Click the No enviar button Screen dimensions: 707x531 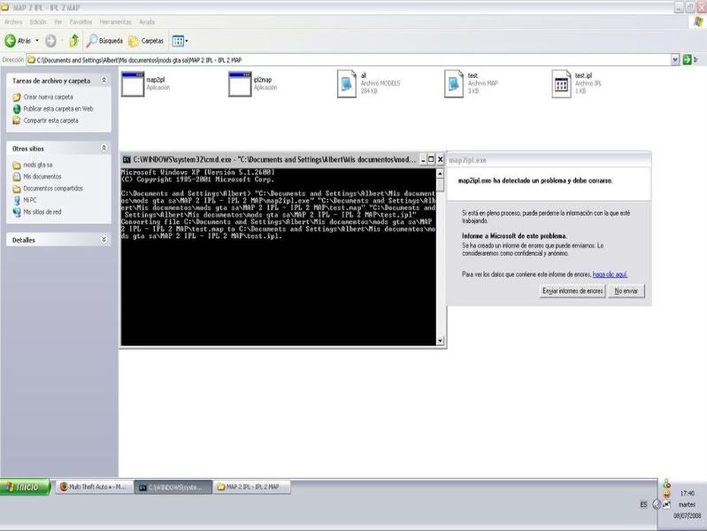[628, 291]
